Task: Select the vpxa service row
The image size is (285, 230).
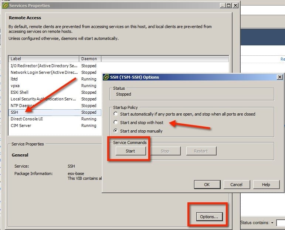Action: click(x=55, y=86)
